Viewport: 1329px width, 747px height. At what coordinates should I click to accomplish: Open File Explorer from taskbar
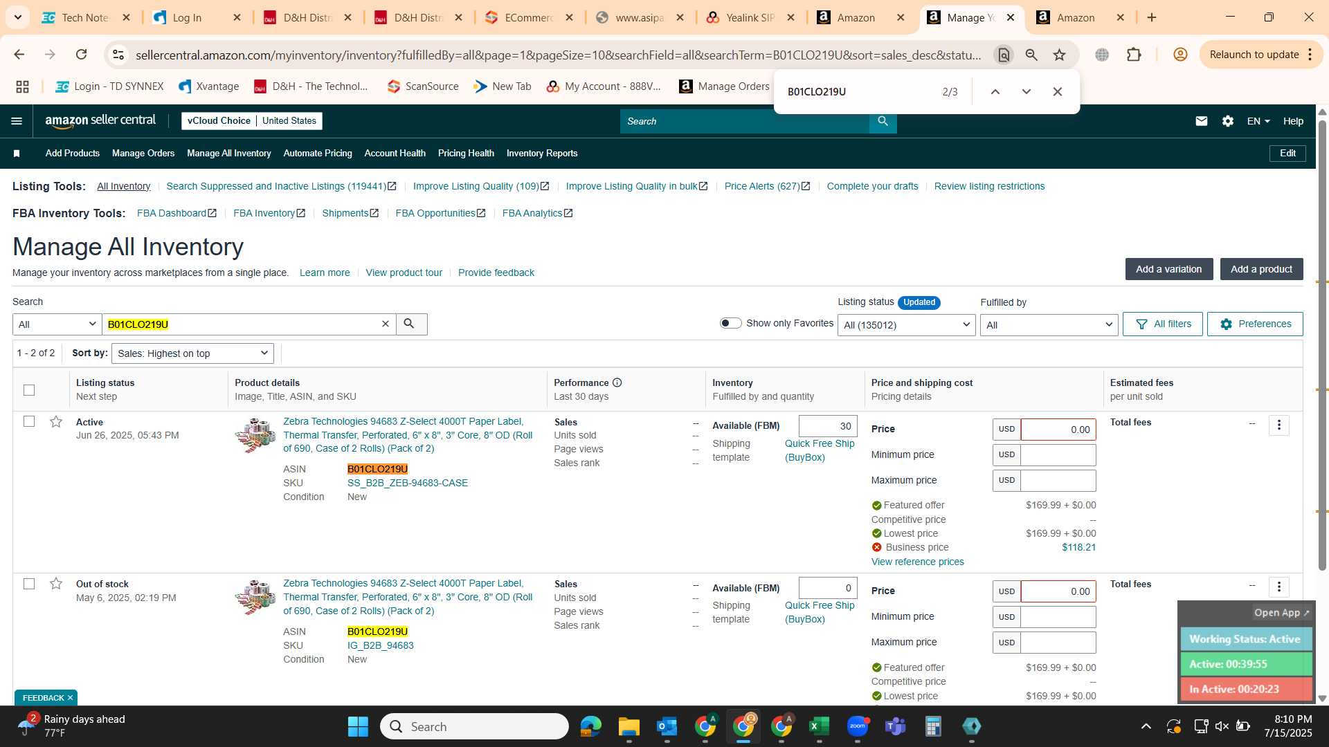point(629,726)
